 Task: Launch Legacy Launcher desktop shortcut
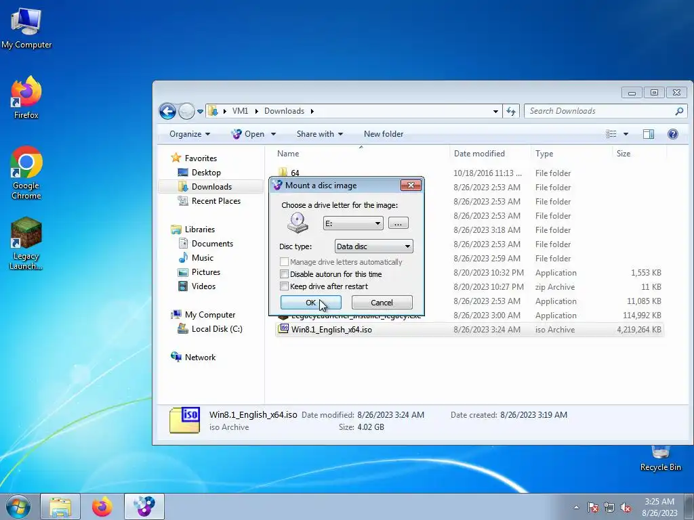point(26,243)
